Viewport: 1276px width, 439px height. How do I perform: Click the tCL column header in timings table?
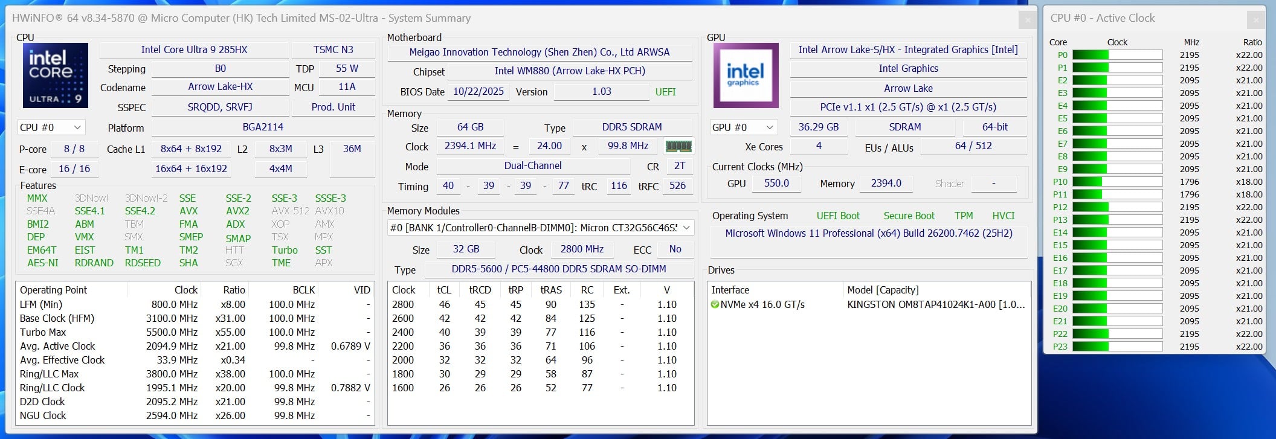pos(444,290)
